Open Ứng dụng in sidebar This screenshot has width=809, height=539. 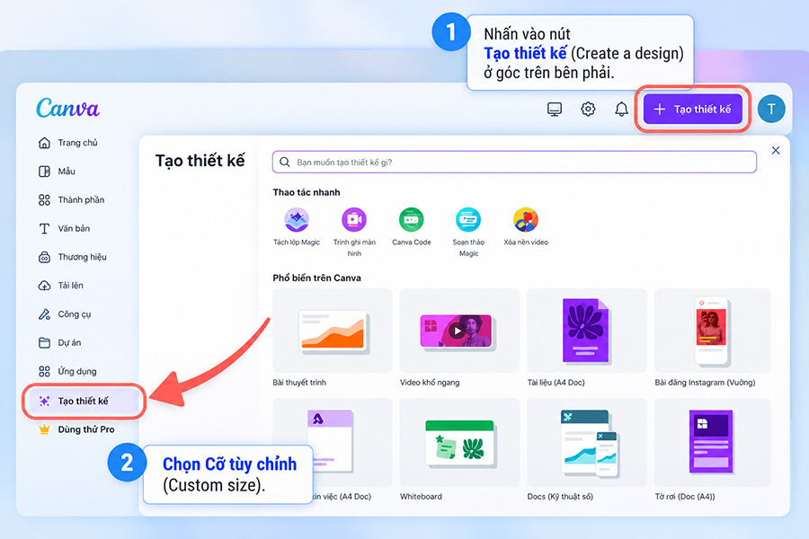click(67, 371)
